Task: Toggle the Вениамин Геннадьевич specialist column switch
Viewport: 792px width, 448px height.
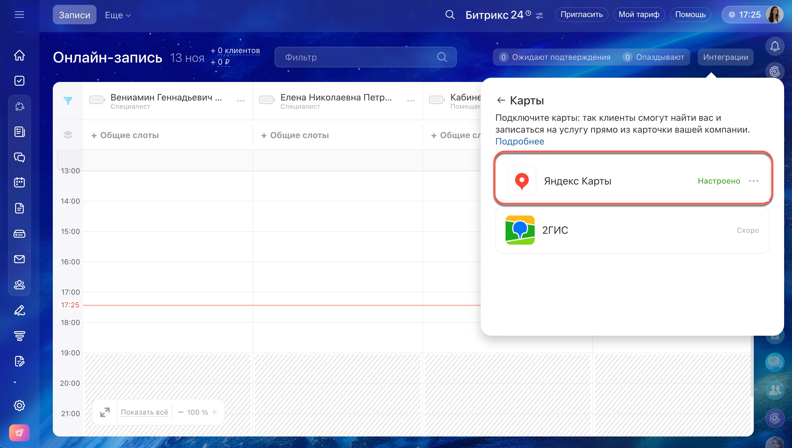Action: (x=97, y=100)
